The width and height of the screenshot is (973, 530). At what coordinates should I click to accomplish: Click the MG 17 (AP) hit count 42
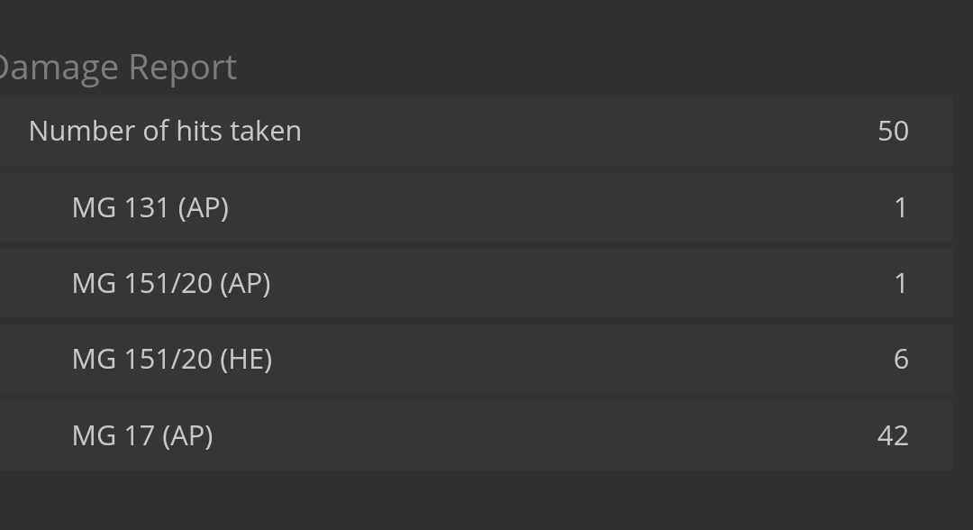[x=893, y=435]
